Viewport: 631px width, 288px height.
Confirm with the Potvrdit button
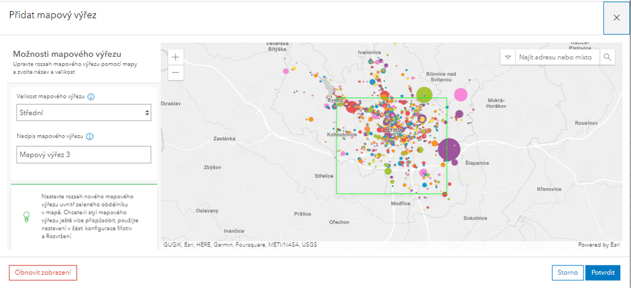603,273
